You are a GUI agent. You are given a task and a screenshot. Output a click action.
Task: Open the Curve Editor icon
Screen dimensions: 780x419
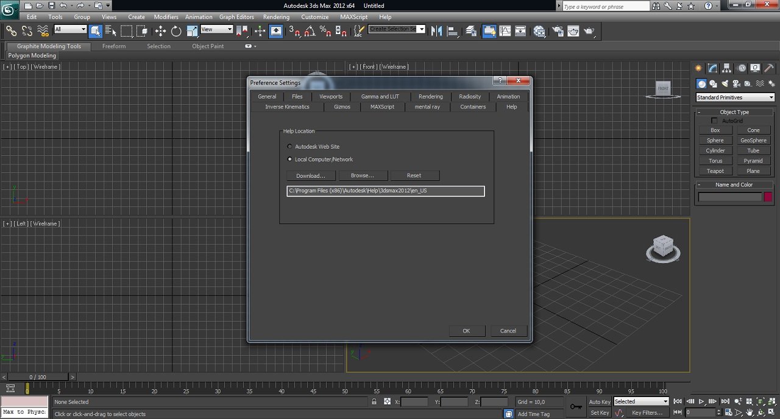[505, 31]
